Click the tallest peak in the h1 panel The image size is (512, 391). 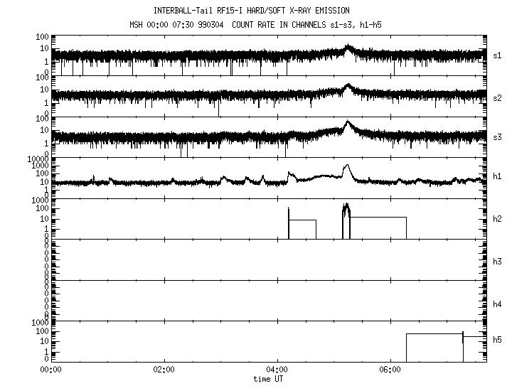[347, 166]
